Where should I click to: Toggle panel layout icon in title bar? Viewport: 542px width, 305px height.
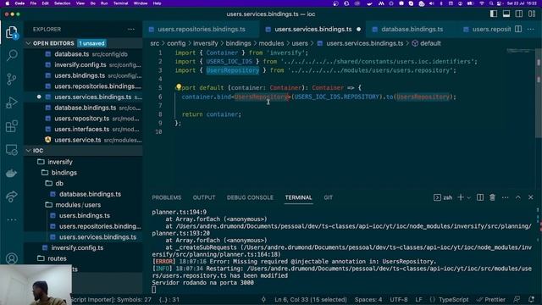click(506, 14)
